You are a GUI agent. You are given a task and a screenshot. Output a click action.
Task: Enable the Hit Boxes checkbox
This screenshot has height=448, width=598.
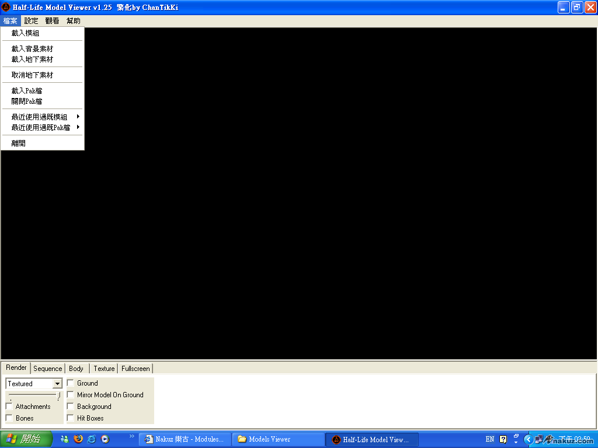(x=71, y=418)
